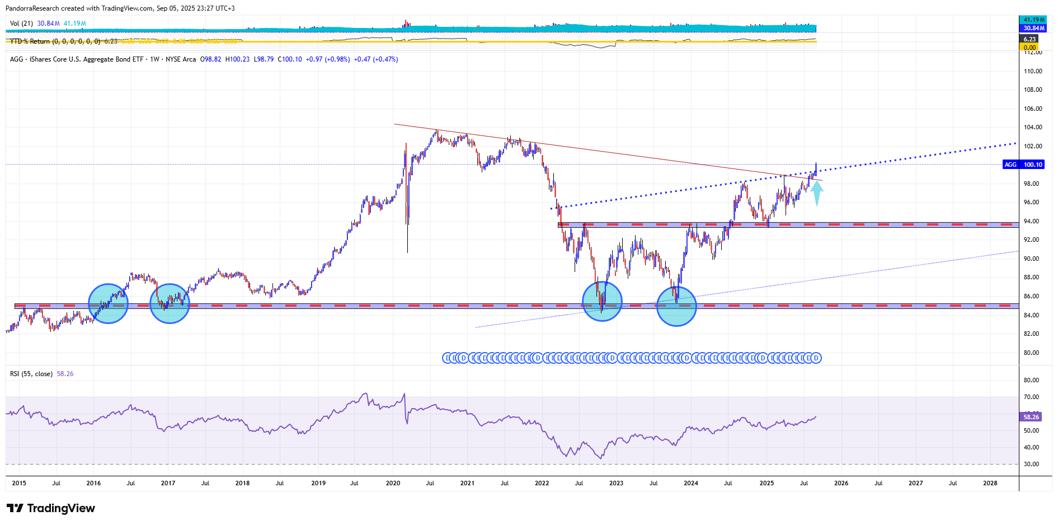The image size is (1058, 525).
Task: Select the blue circle drawn at 2017
Action: 170,303
